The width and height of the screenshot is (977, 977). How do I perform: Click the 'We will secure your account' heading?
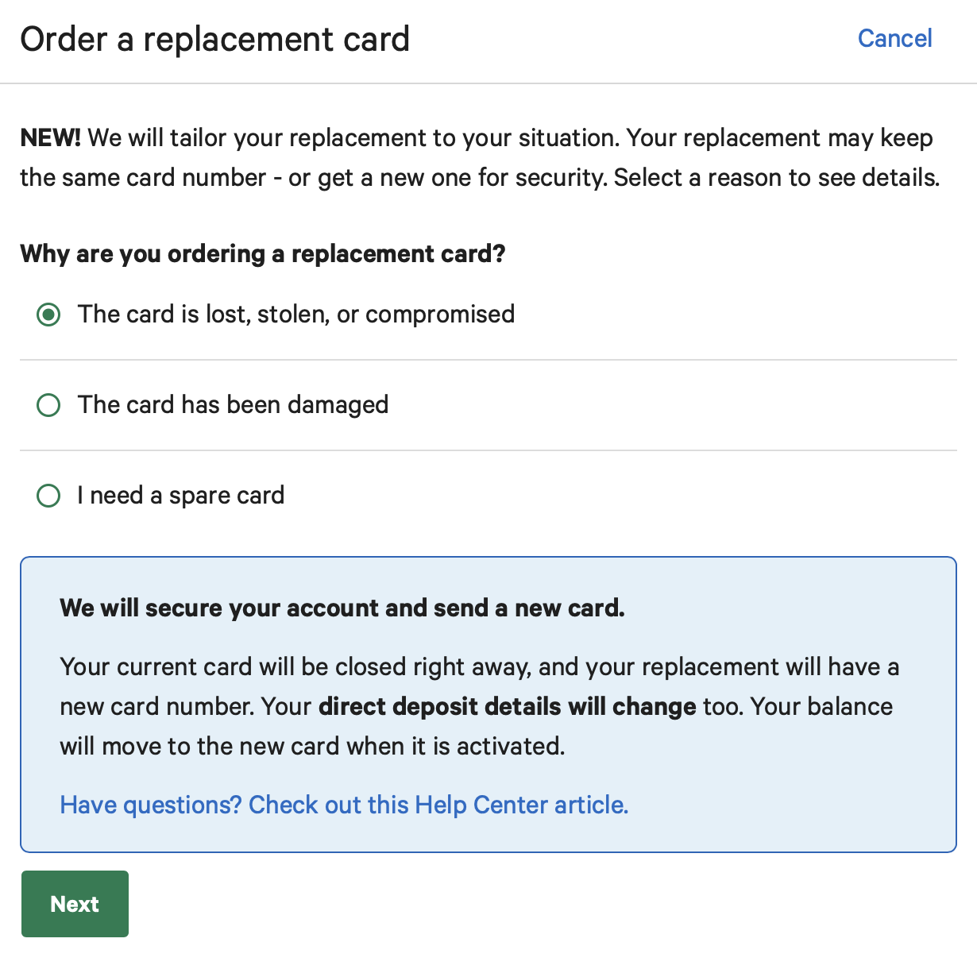point(342,608)
